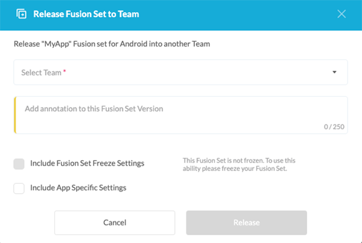Click the "Select Team" placeholder text
The image size is (362, 243).
pos(41,73)
